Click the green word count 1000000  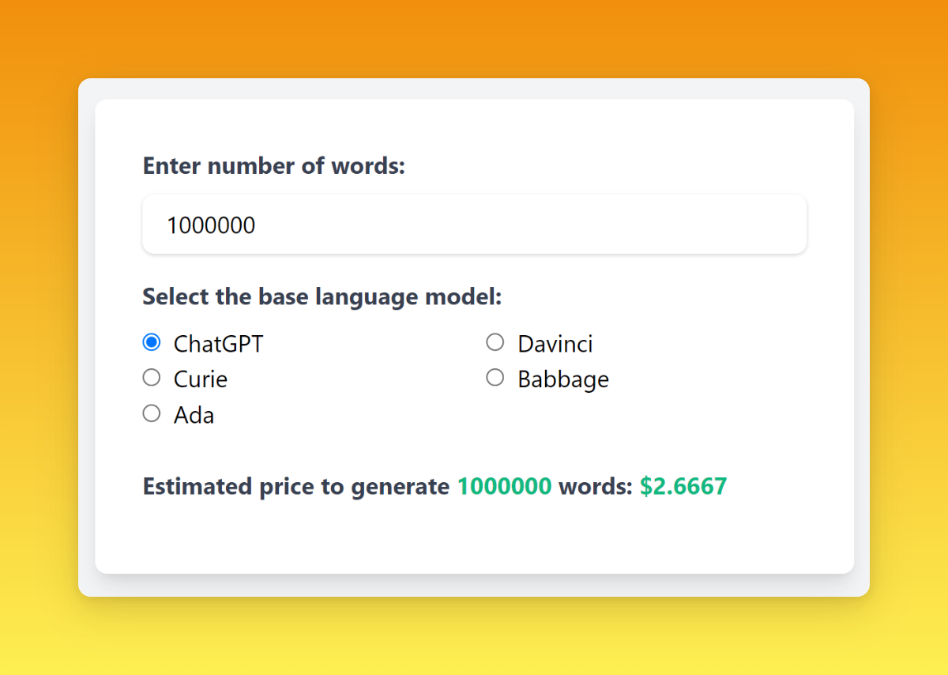coord(505,486)
